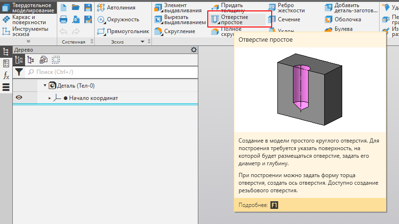Click the save document floppy icon

[x=88, y=8]
